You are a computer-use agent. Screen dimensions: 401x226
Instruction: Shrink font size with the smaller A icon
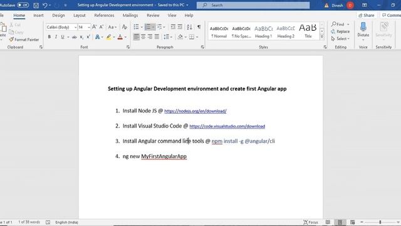tap(102, 27)
